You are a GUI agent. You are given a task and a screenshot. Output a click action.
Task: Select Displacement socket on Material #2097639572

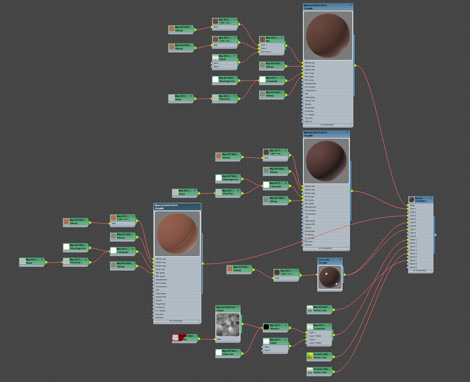pos(303,83)
